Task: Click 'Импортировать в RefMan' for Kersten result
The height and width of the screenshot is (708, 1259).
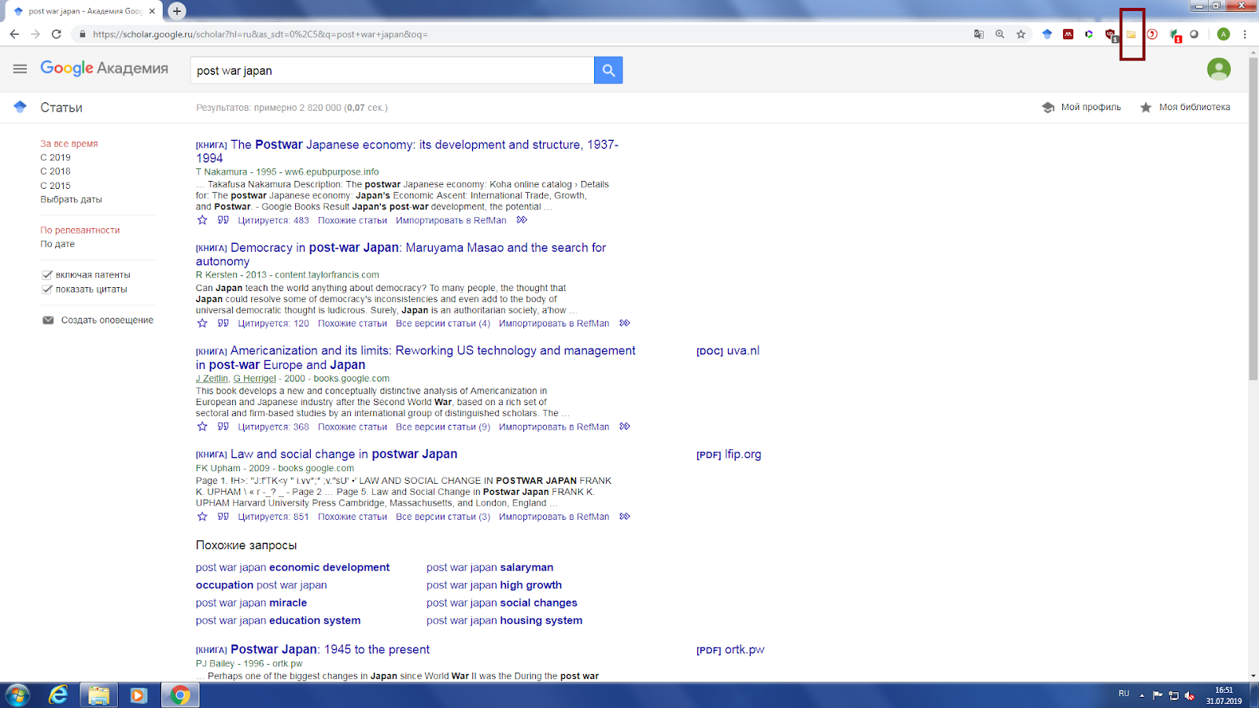Action: [554, 323]
